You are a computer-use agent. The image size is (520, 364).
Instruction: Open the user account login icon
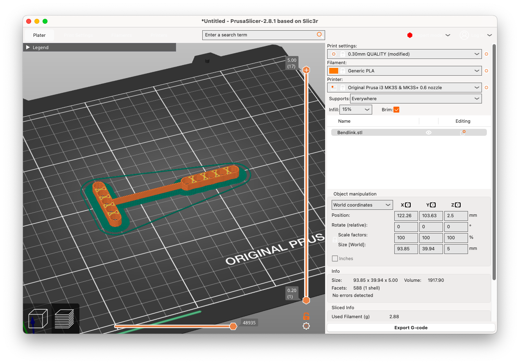coord(464,35)
